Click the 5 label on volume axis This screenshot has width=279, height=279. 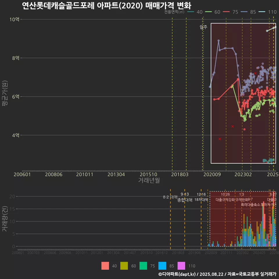(14, 234)
